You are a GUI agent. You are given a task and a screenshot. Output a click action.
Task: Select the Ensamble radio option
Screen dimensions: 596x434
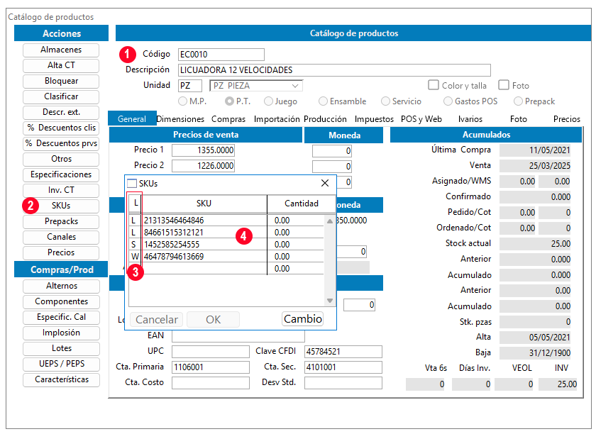[323, 101]
